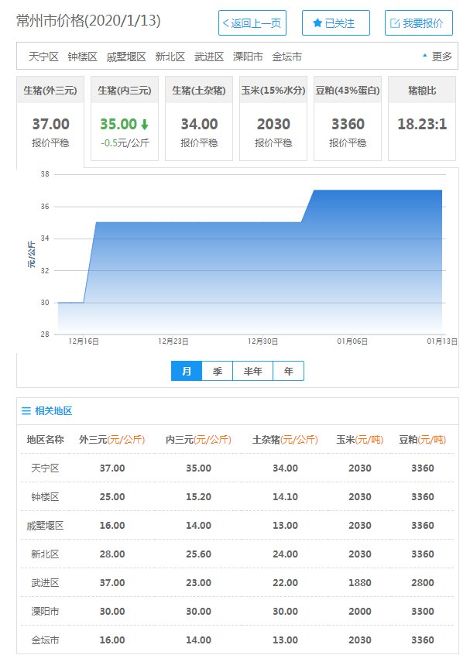This screenshot has height=662, width=470.
Task: Click the 地区名称 column header
Action: 45,440
